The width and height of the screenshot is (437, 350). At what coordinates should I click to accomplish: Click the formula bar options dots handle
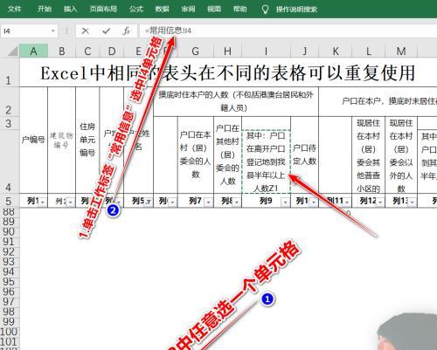click(x=66, y=31)
